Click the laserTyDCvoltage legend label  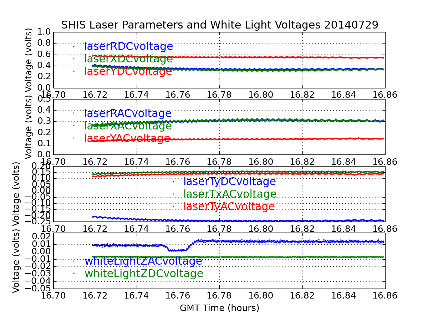(229, 182)
